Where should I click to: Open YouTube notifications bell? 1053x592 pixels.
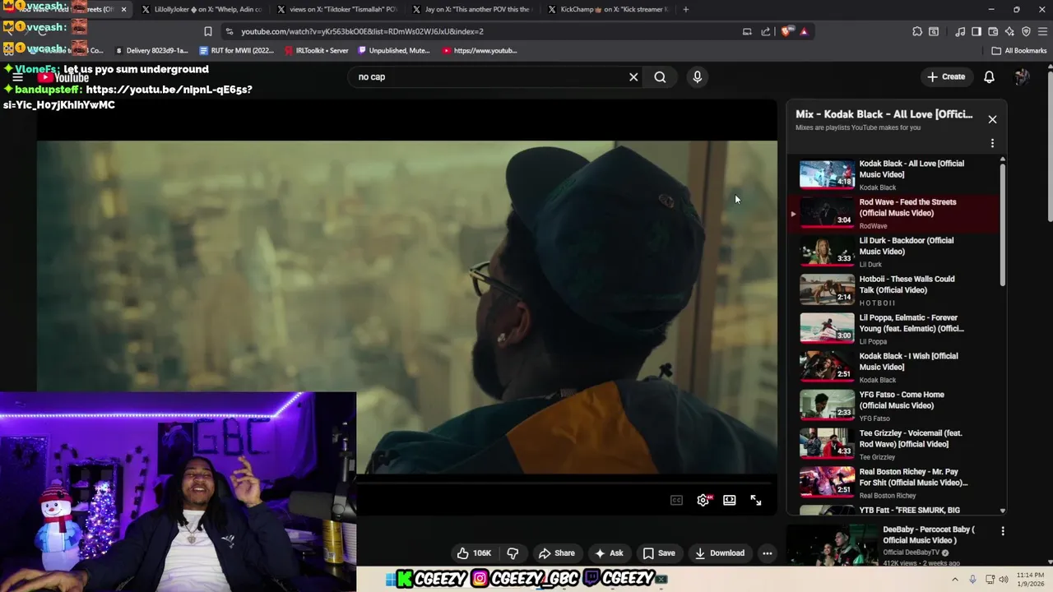pos(989,76)
